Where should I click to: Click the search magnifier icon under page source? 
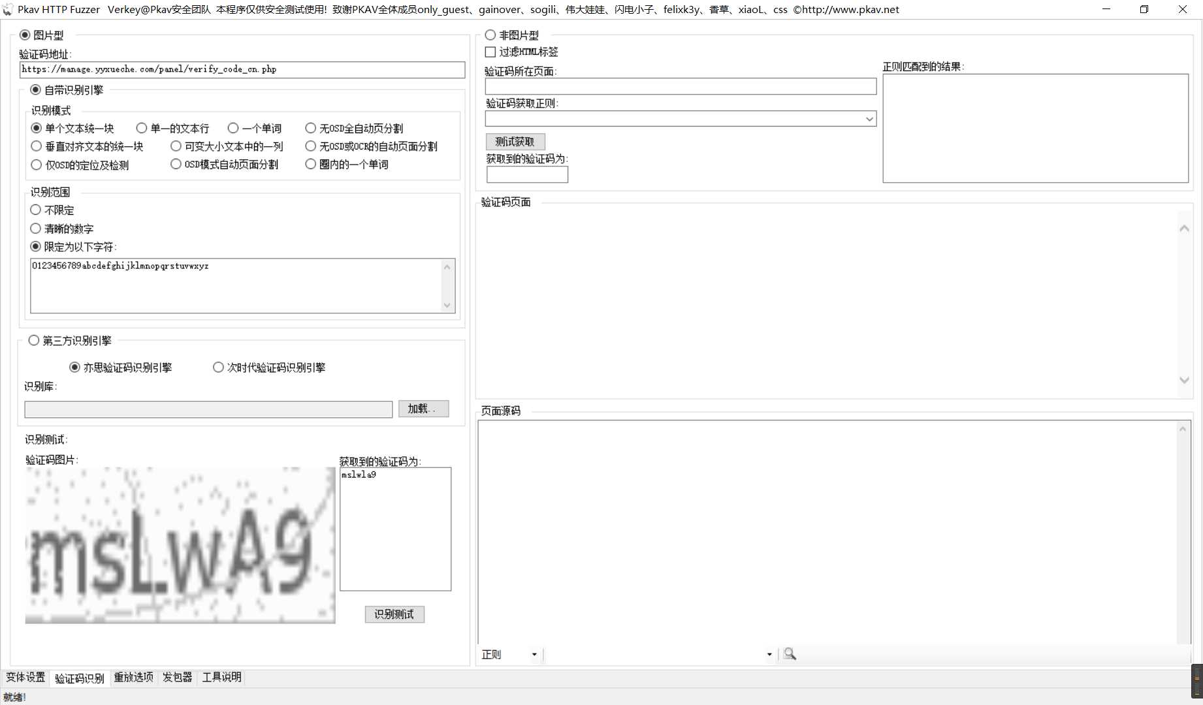point(790,654)
